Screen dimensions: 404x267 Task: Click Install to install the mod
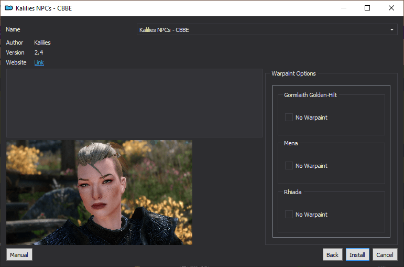click(357, 255)
